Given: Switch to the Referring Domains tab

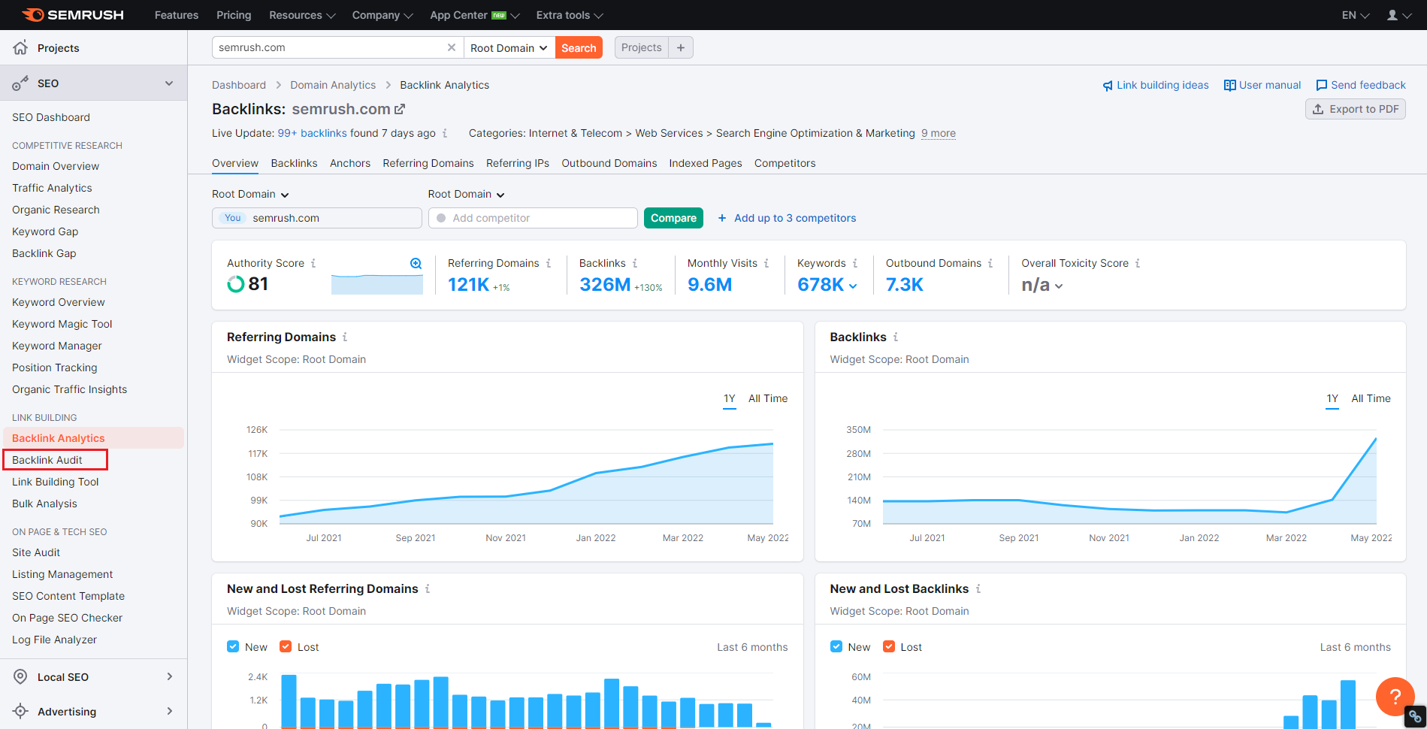Looking at the screenshot, I should [428, 163].
